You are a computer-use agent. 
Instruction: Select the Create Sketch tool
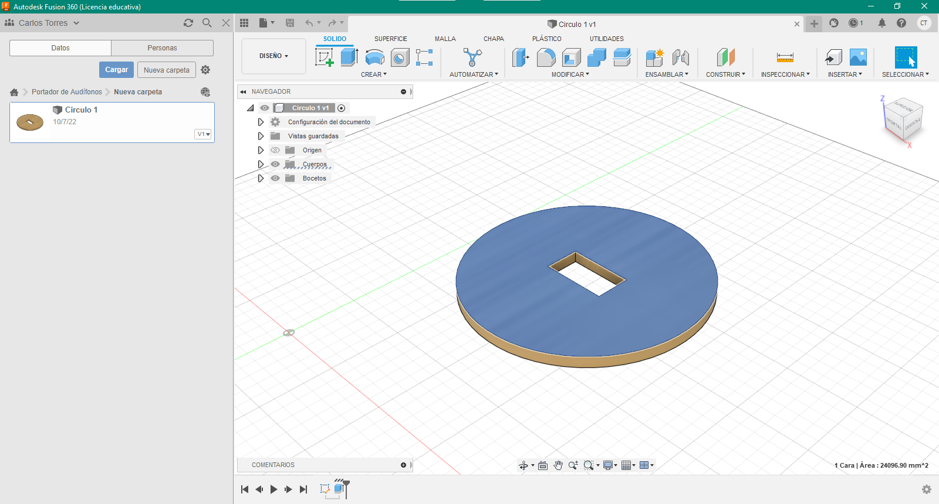[325, 57]
